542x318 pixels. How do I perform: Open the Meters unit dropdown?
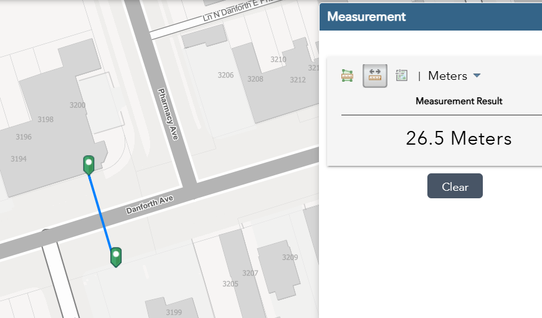pos(454,75)
